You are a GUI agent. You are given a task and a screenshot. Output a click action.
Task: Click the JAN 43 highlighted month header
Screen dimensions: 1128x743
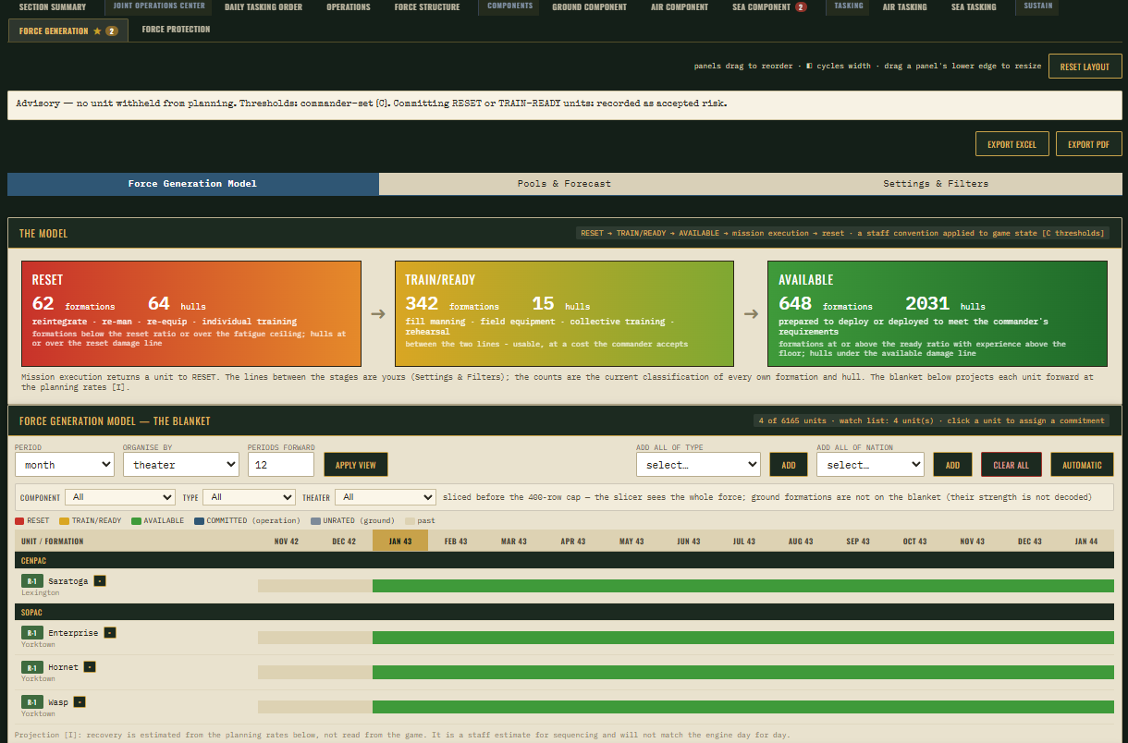coord(400,541)
